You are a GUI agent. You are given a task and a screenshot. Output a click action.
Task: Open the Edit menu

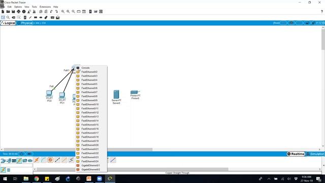tap(10, 7)
